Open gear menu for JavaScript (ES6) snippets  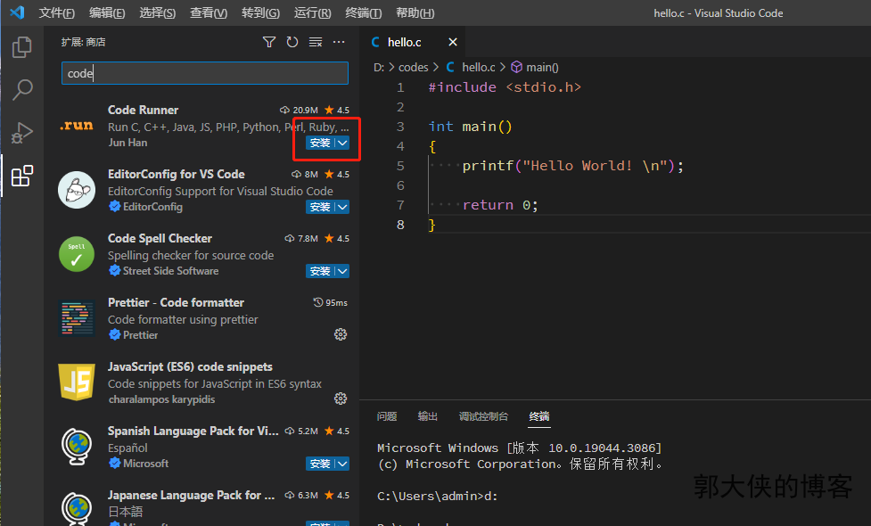pyautogui.click(x=341, y=399)
